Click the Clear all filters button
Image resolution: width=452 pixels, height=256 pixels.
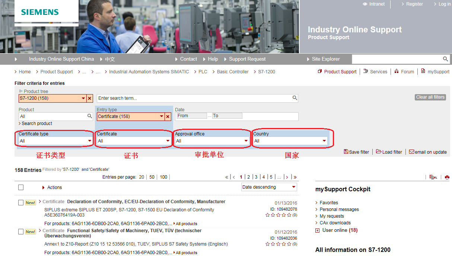[x=430, y=97]
